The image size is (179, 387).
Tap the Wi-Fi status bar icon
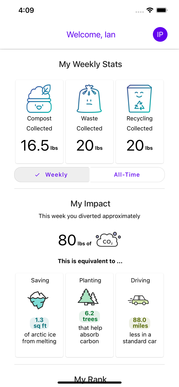(150, 10)
